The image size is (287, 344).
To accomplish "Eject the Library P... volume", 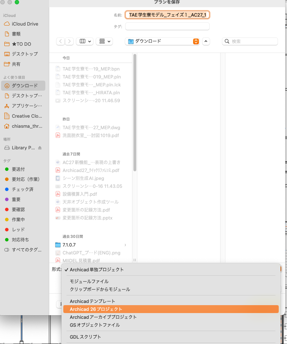I will [40, 148].
